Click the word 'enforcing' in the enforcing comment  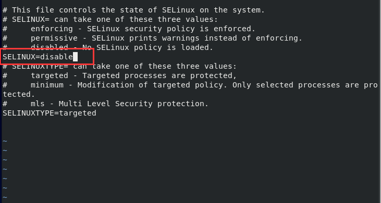(52, 29)
